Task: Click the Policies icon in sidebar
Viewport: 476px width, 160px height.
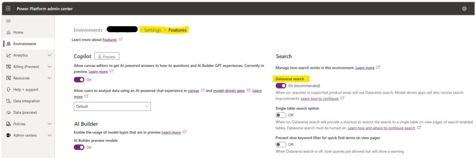Action: 8,124
